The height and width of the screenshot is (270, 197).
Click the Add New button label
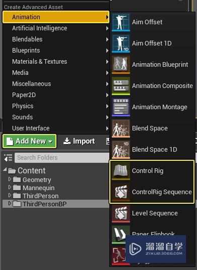[x=31, y=141]
